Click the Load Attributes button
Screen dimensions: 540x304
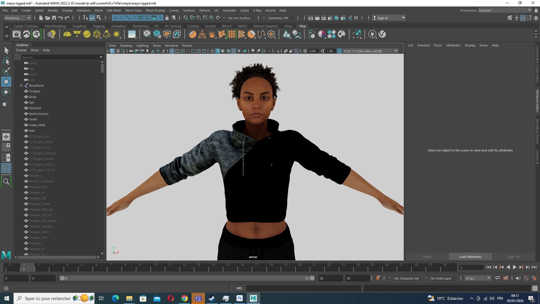point(470,256)
